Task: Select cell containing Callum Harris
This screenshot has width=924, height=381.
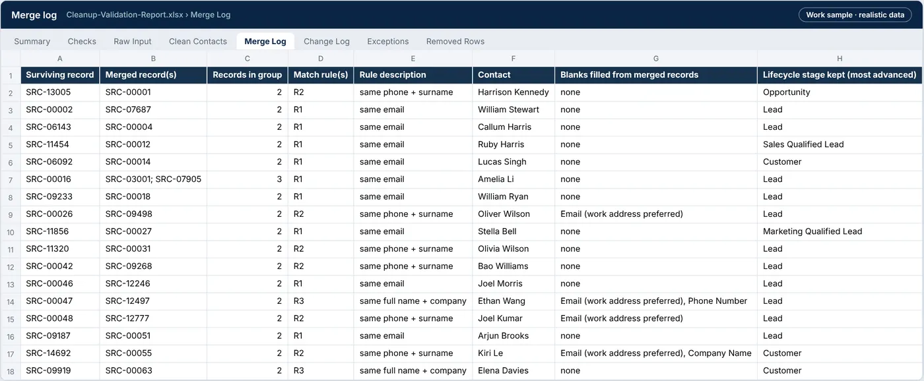Action: pos(513,127)
